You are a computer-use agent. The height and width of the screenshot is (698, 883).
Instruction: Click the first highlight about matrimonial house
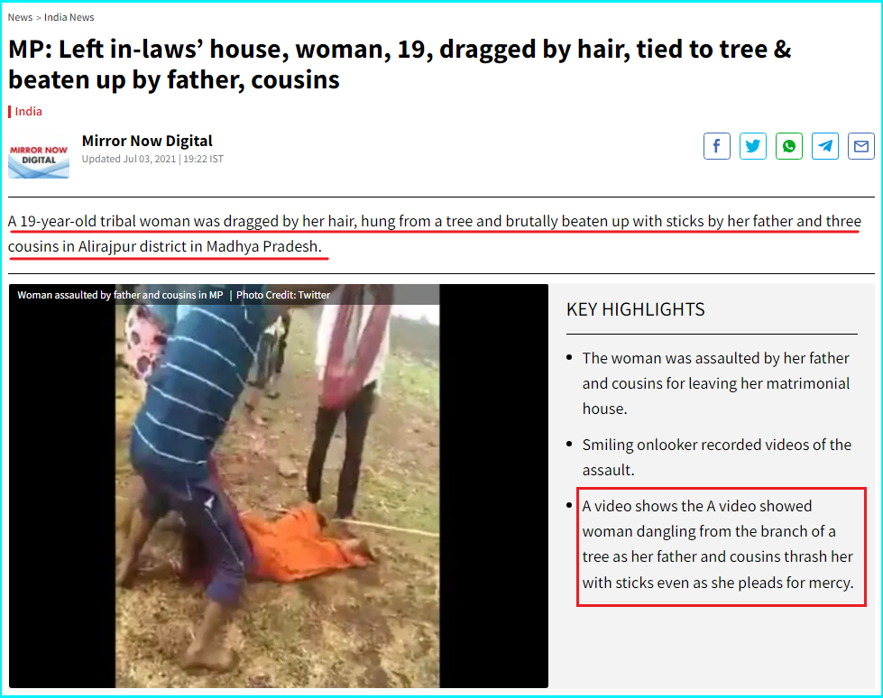(716, 383)
